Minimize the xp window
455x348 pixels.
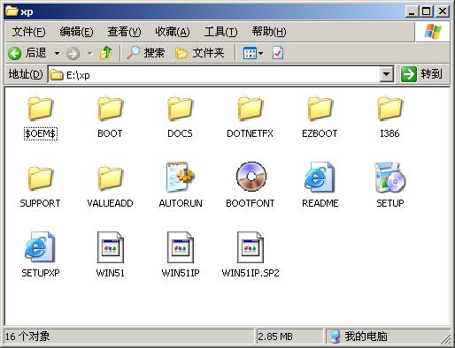[x=412, y=11]
